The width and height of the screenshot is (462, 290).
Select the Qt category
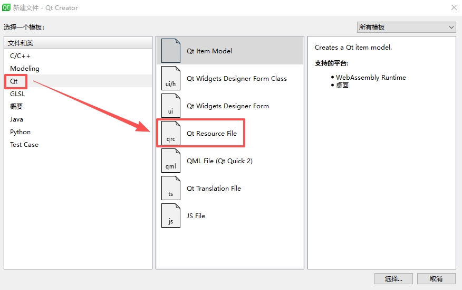[x=78, y=81]
